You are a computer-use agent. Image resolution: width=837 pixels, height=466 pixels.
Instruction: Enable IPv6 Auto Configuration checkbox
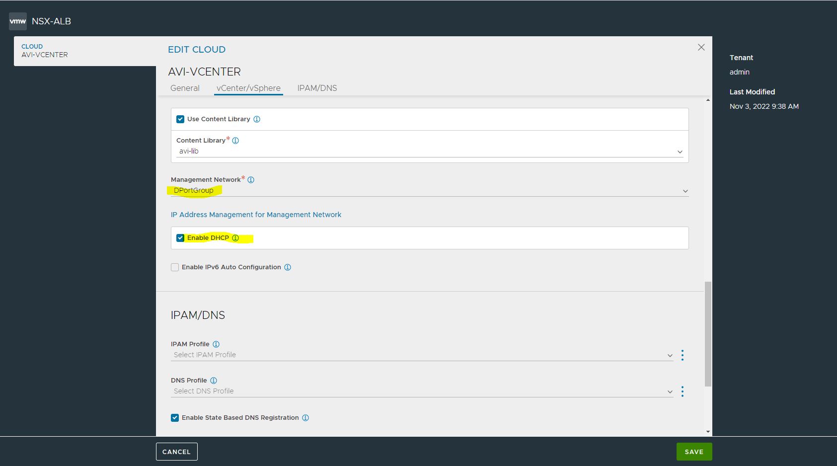175,267
